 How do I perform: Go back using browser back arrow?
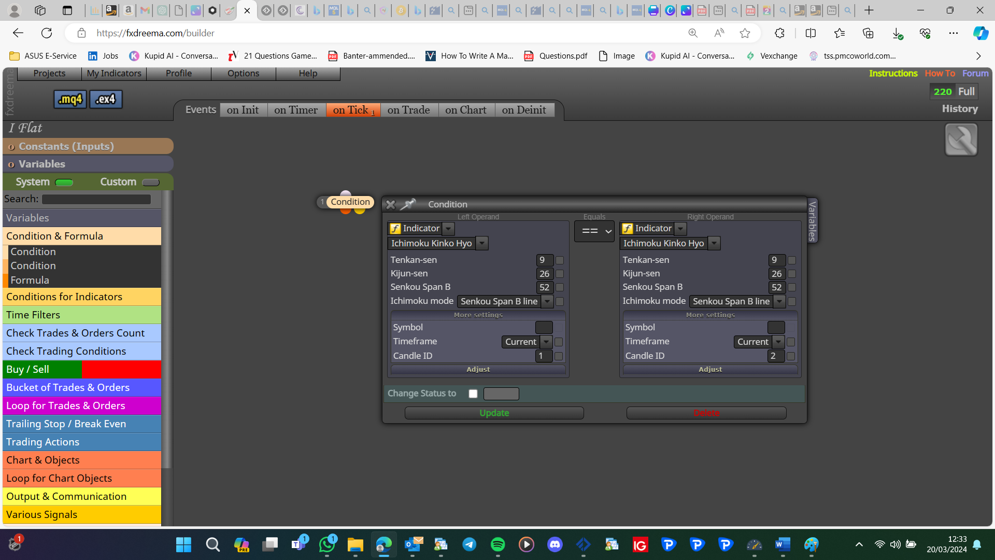[x=18, y=33]
